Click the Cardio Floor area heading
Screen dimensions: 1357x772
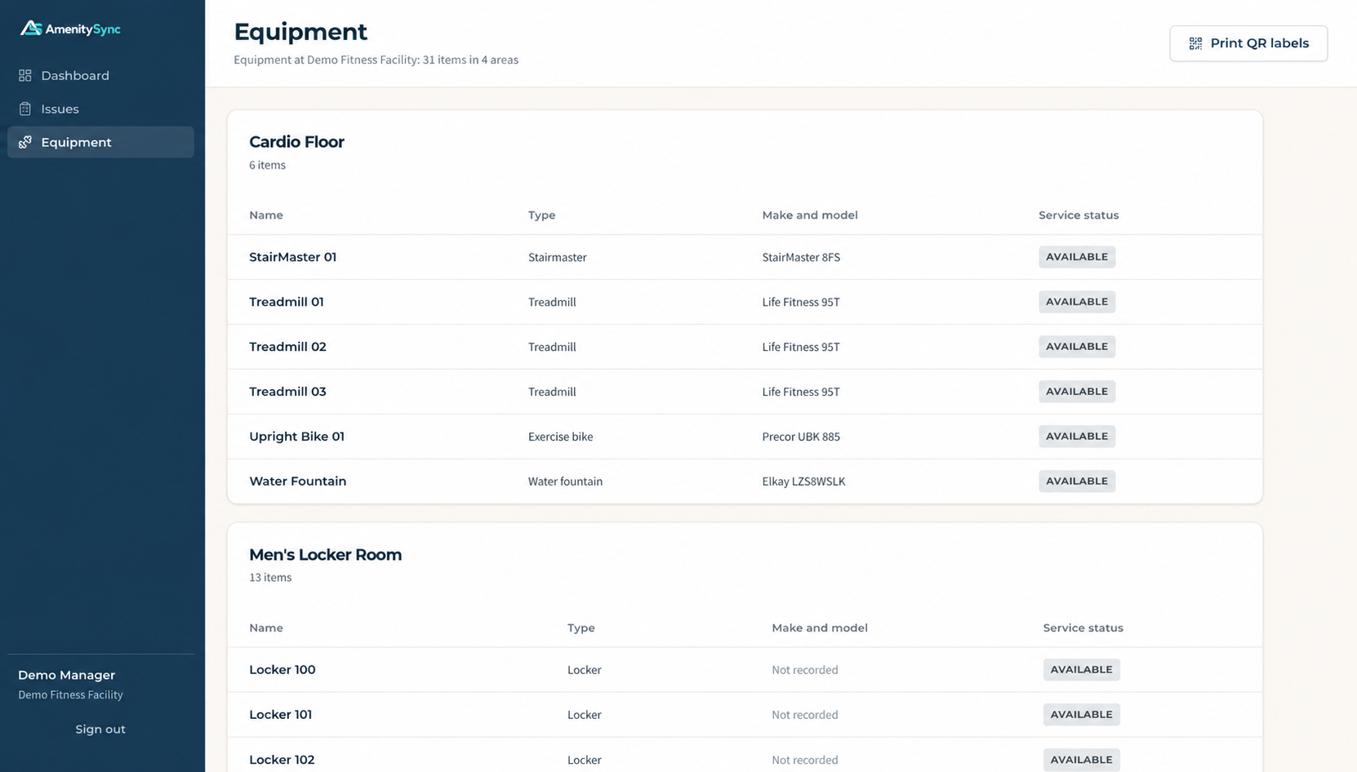[x=296, y=142]
